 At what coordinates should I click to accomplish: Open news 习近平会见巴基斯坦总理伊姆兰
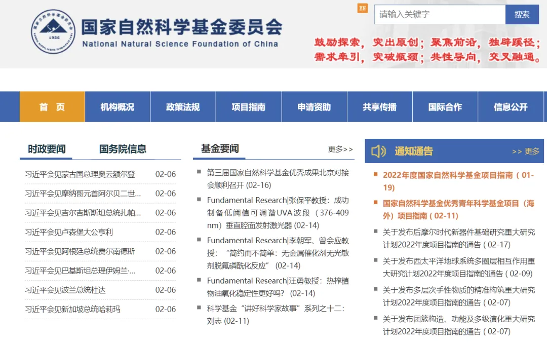(x=80, y=271)
